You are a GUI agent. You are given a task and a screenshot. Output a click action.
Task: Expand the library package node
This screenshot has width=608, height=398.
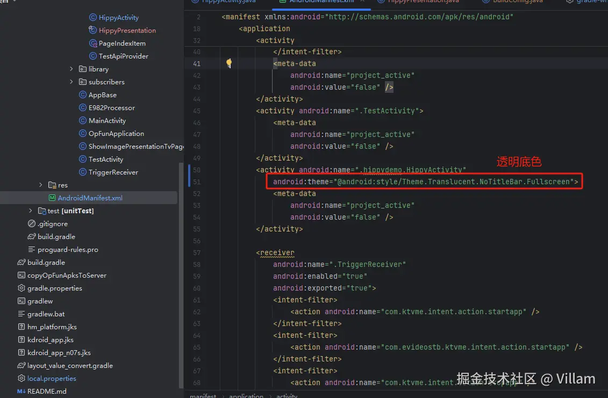(71, 69)
